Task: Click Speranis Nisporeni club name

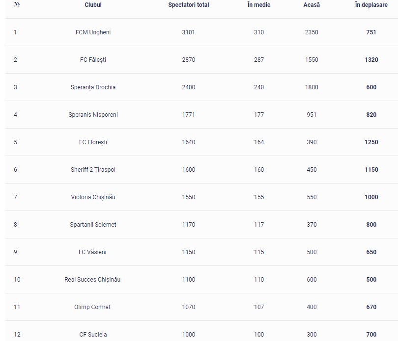Action: coord(93,115)
